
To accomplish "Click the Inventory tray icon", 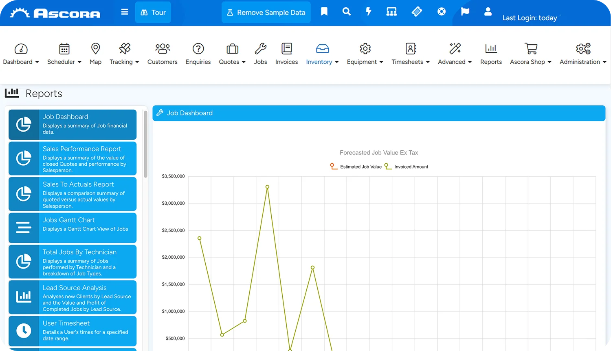I will click(x=323, y=49).
